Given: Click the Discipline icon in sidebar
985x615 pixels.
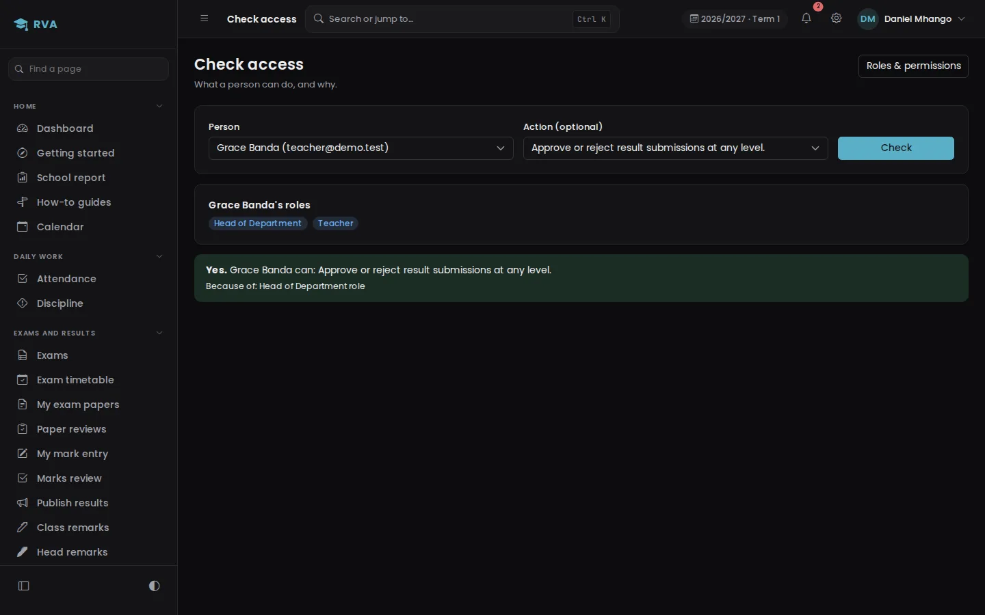Looking at the screenshot, I should (x=23, y=303).
